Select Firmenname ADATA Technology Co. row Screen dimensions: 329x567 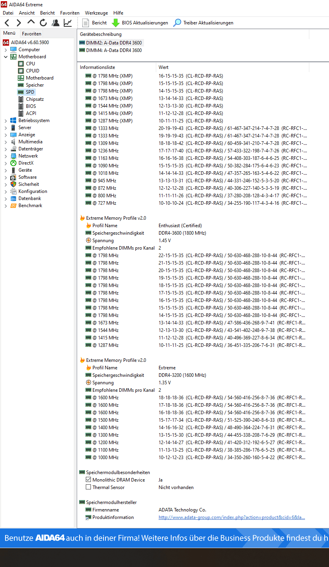(193, 510)
